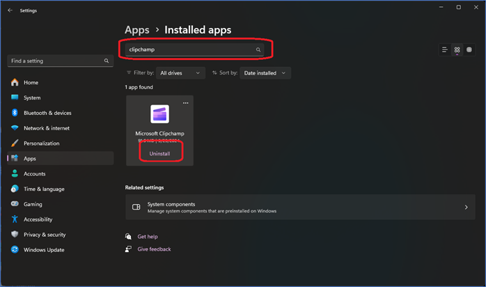The height and width of the screenshot is (287, 486).
Task: Click the Give feedback link
Action: [154, 249]
